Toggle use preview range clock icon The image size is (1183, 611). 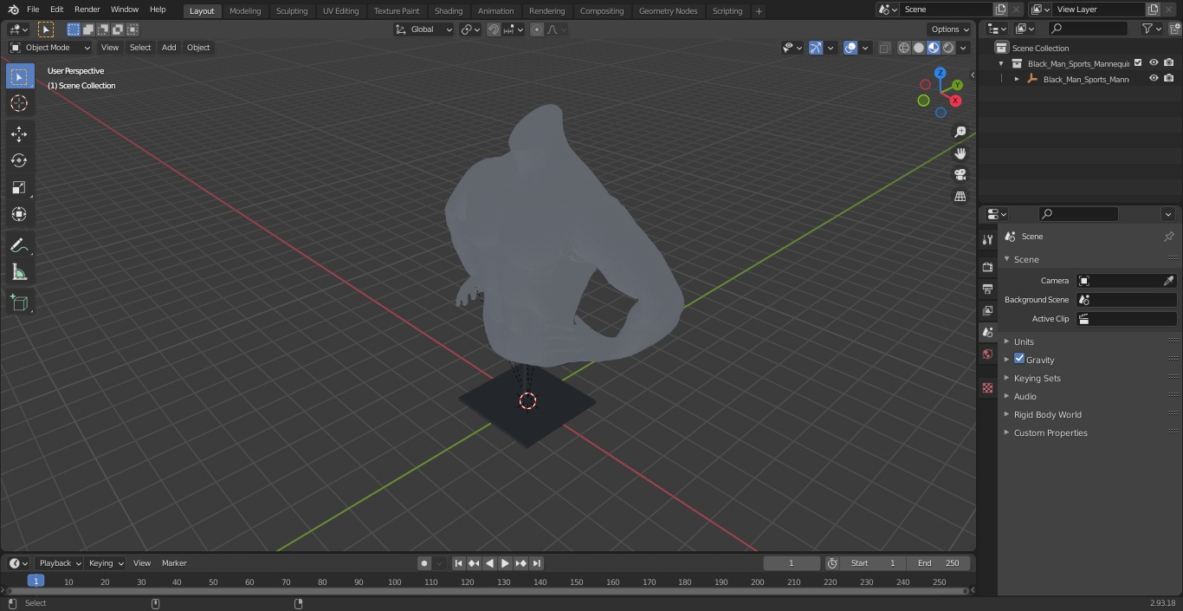pos(832,563)
